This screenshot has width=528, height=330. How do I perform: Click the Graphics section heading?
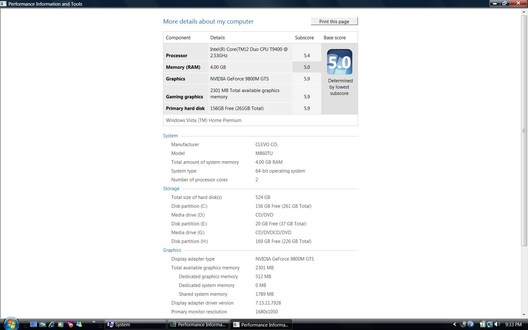tap(172, 250)
